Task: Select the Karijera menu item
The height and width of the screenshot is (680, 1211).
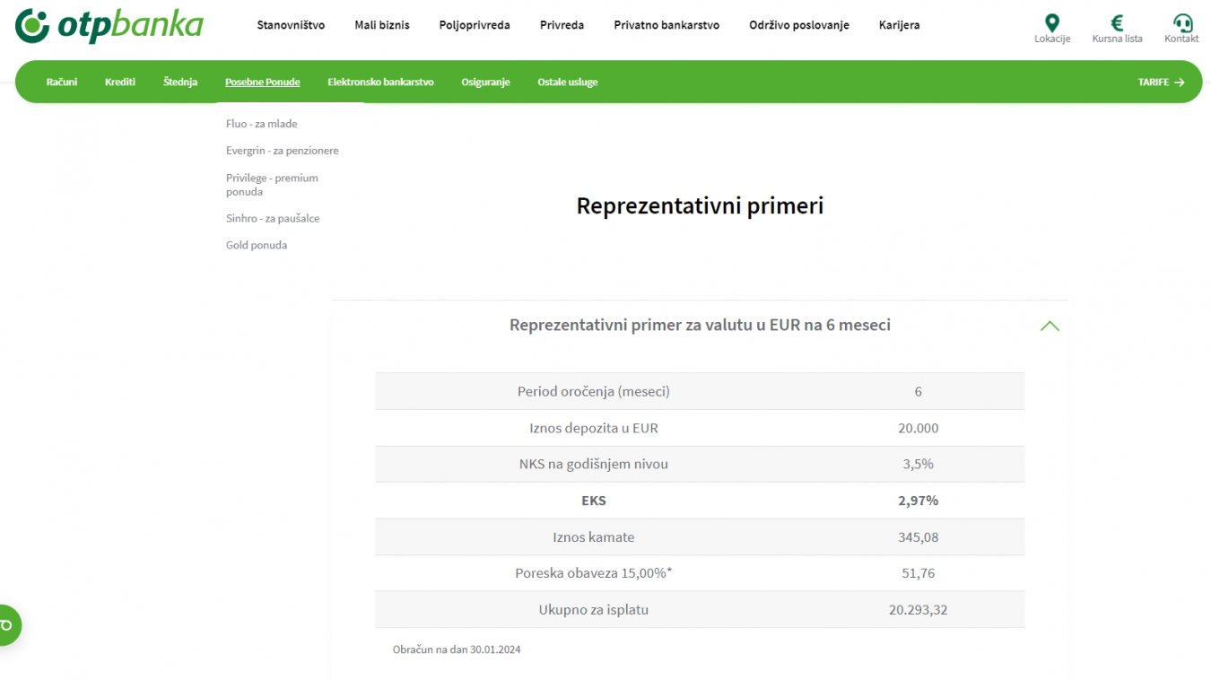Action: [899, 25]
